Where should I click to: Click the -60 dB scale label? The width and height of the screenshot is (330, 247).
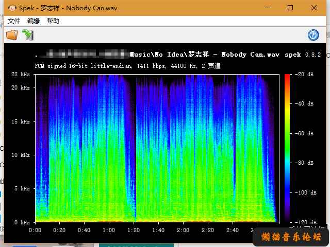pyautogui.click(x=304, y=133)
